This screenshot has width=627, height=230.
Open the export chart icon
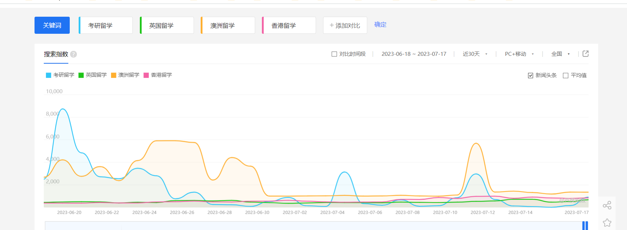[x=585, y=54]
